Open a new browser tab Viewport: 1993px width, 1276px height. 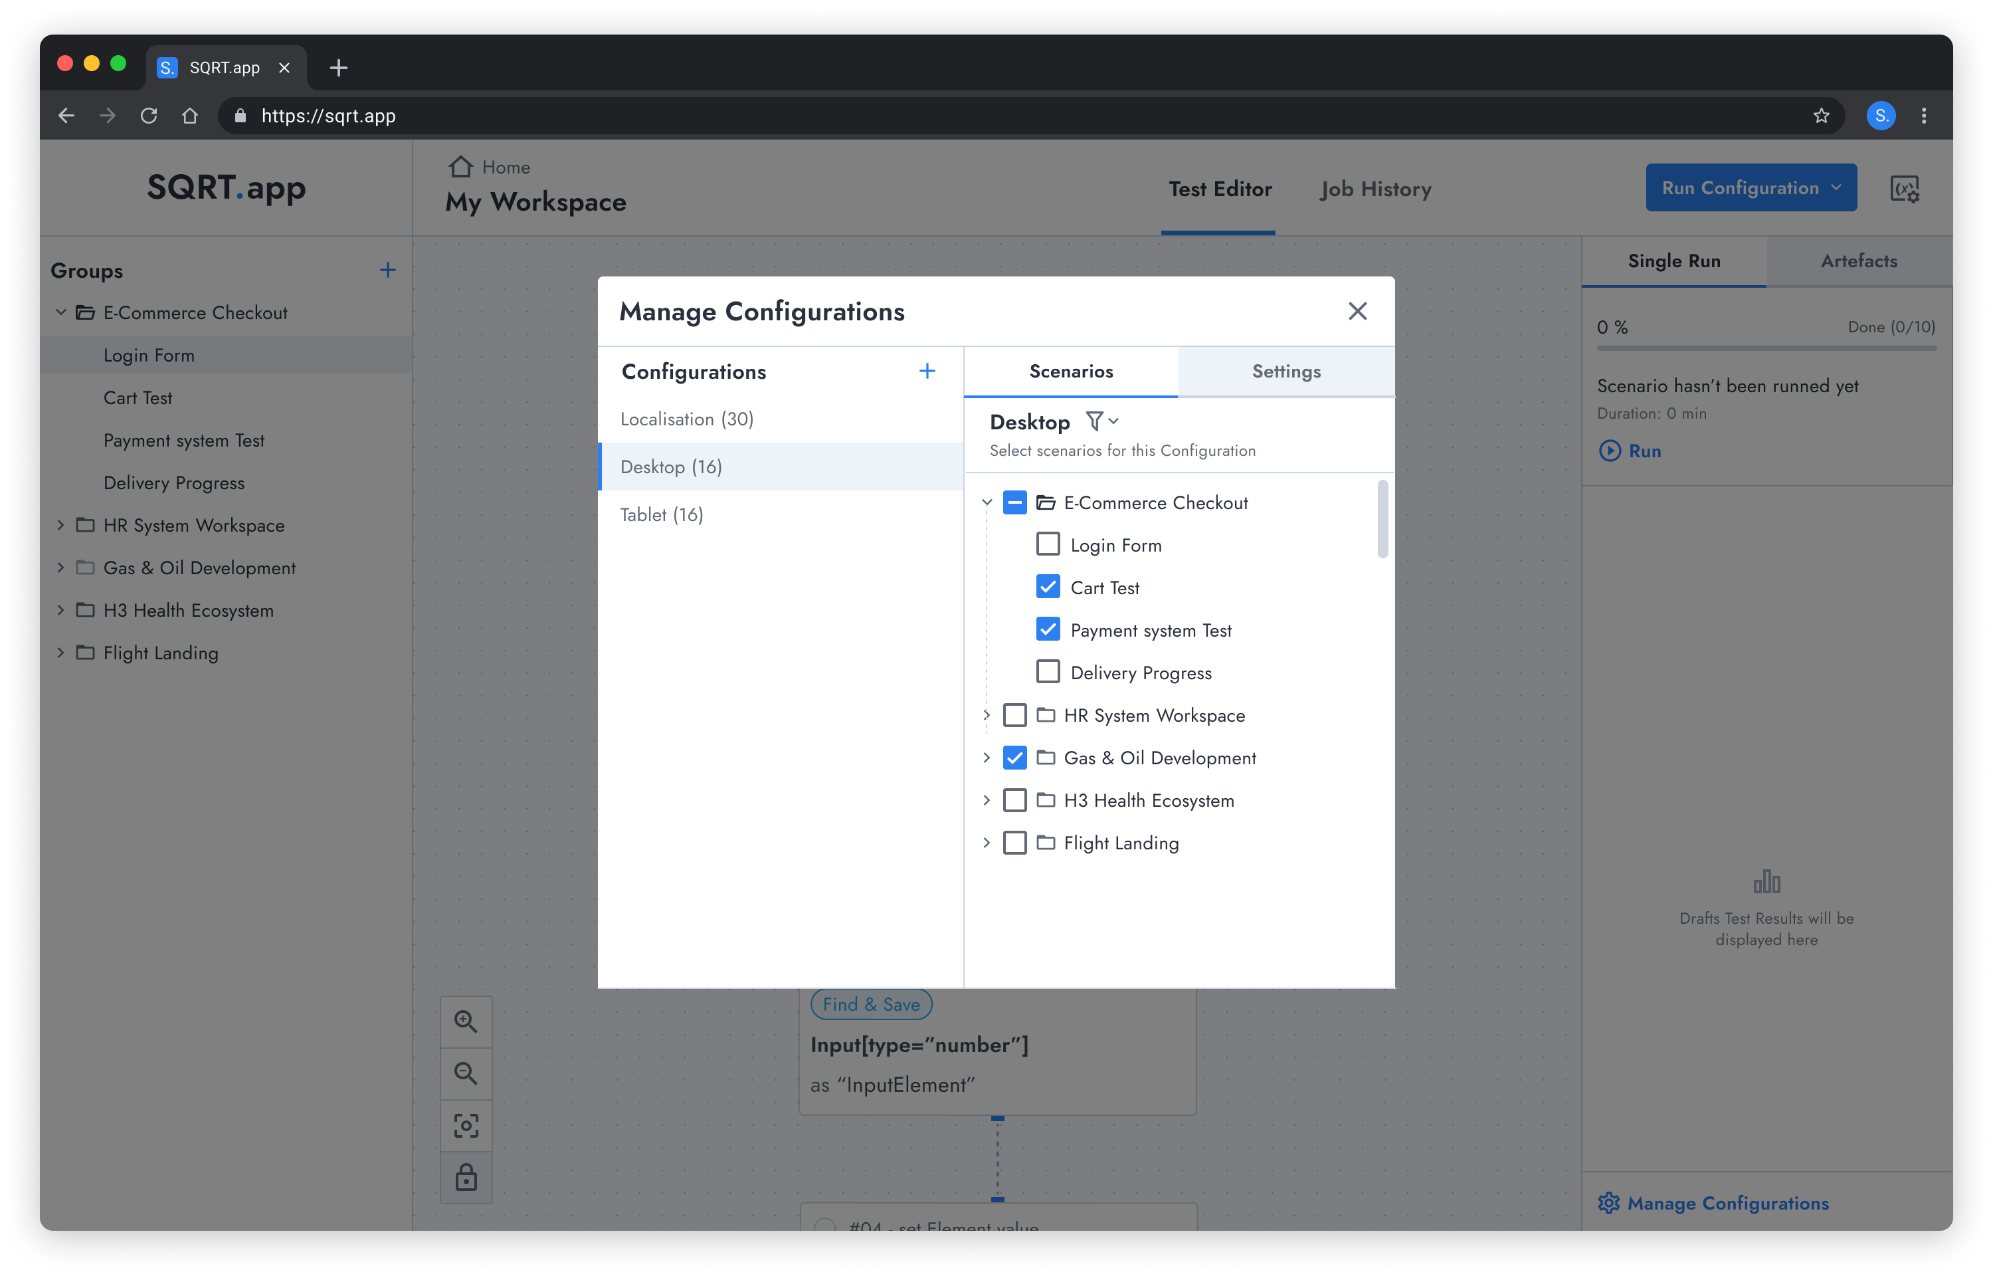tap(338, 68)
